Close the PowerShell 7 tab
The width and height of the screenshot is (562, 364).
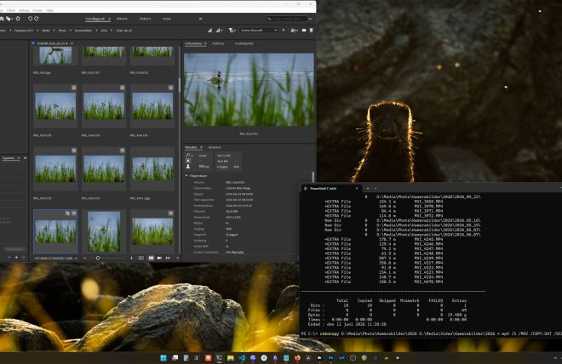tap(357, 188)
